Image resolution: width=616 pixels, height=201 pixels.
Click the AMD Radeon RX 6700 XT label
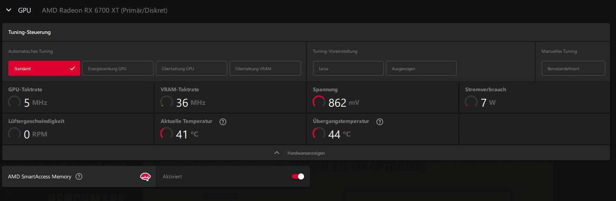(105, 10)
